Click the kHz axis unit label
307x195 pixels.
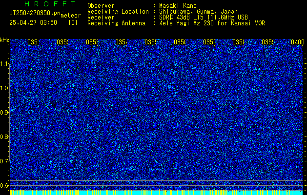[x=4, y=40]
